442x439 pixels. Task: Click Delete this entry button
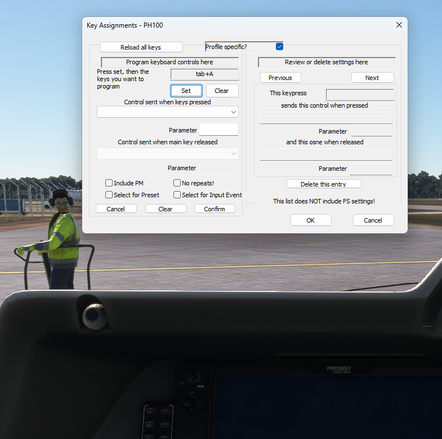coord(324,184)
